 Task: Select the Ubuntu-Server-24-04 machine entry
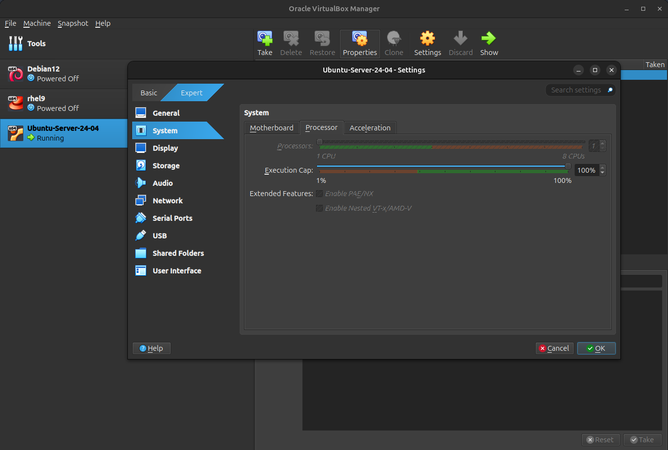point(64,133)
